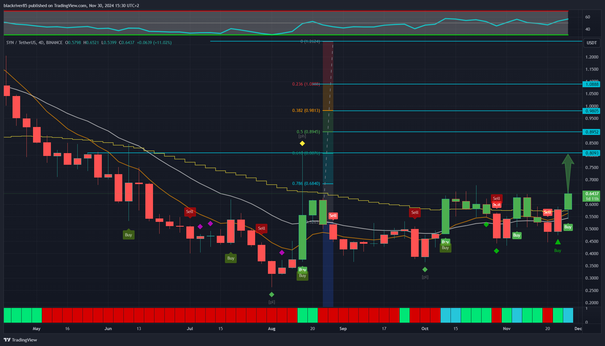Click the blackriver85 publisher header text

pos(71,6)
